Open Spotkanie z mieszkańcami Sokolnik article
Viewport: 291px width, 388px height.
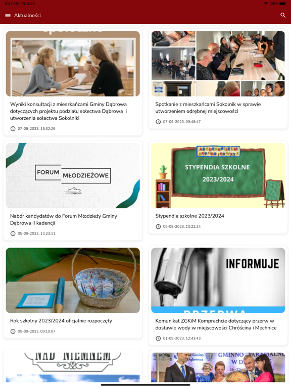pyautogui.click(x=208, y=108)
